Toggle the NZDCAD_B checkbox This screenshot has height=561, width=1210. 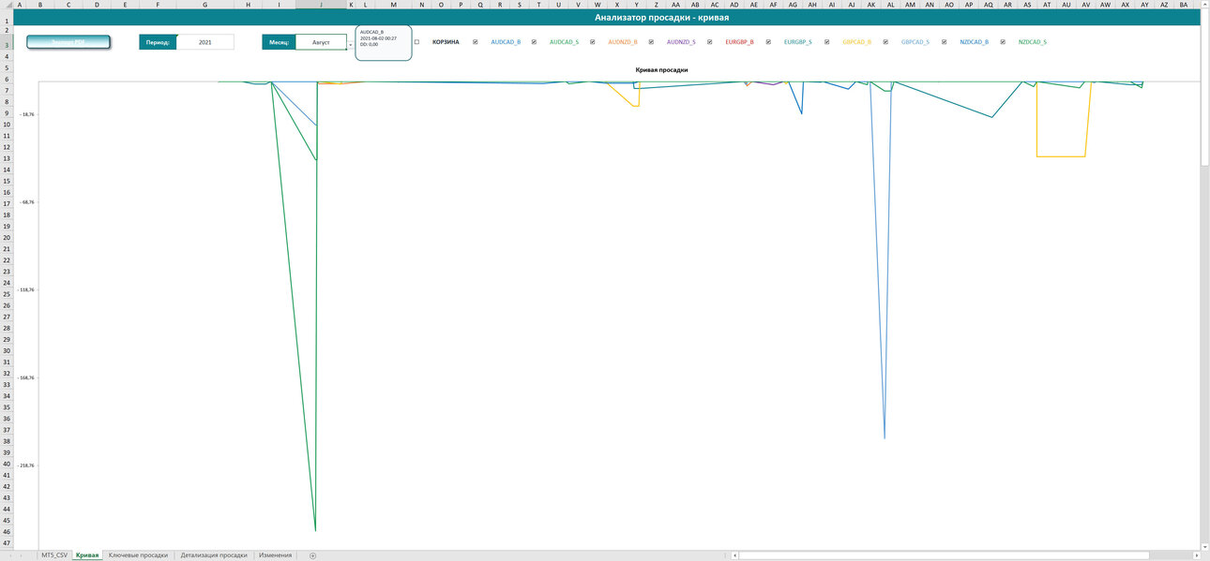click(945, 42)
